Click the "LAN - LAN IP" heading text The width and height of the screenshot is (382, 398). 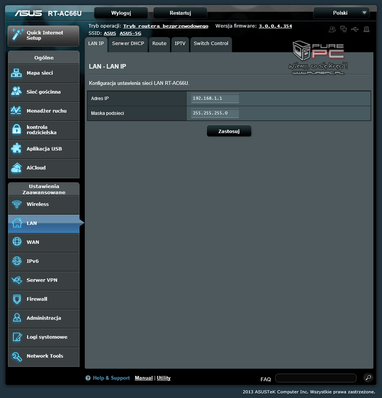(x=107, y=66)
